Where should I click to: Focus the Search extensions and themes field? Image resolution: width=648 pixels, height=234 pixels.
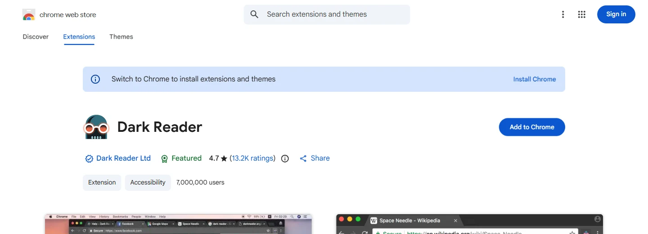click(x=327, y=14)
